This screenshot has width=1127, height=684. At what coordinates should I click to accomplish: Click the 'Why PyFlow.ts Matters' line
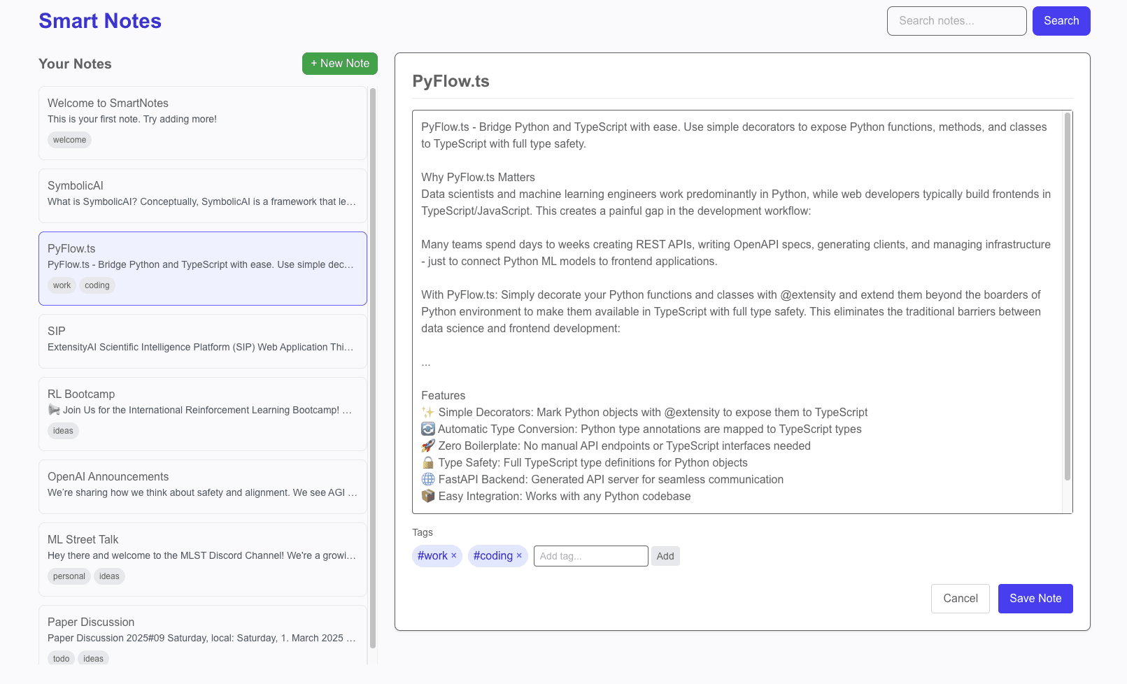click(x=478, y=178)
